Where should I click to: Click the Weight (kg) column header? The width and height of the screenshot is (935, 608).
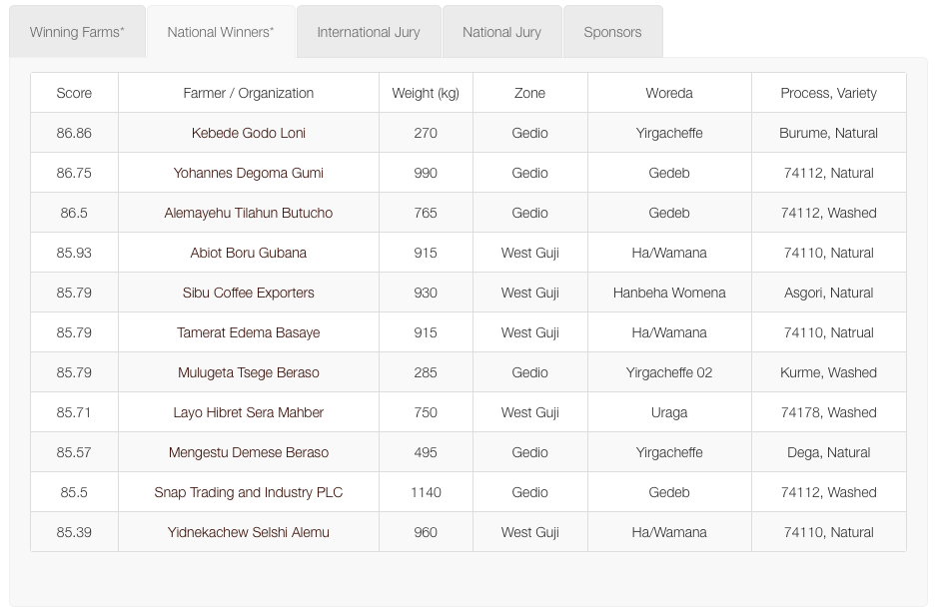[x=426, y=93]
